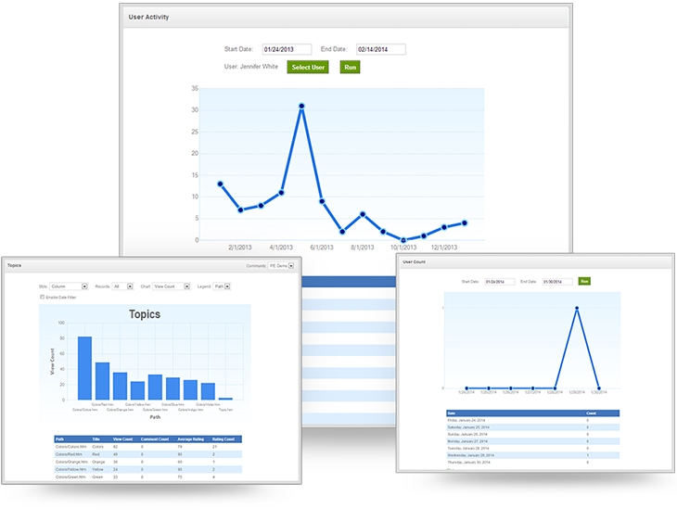Select the Saturday, January 25, 2014 row
This screenshot has width=677, height=521.
pos(533,426)
